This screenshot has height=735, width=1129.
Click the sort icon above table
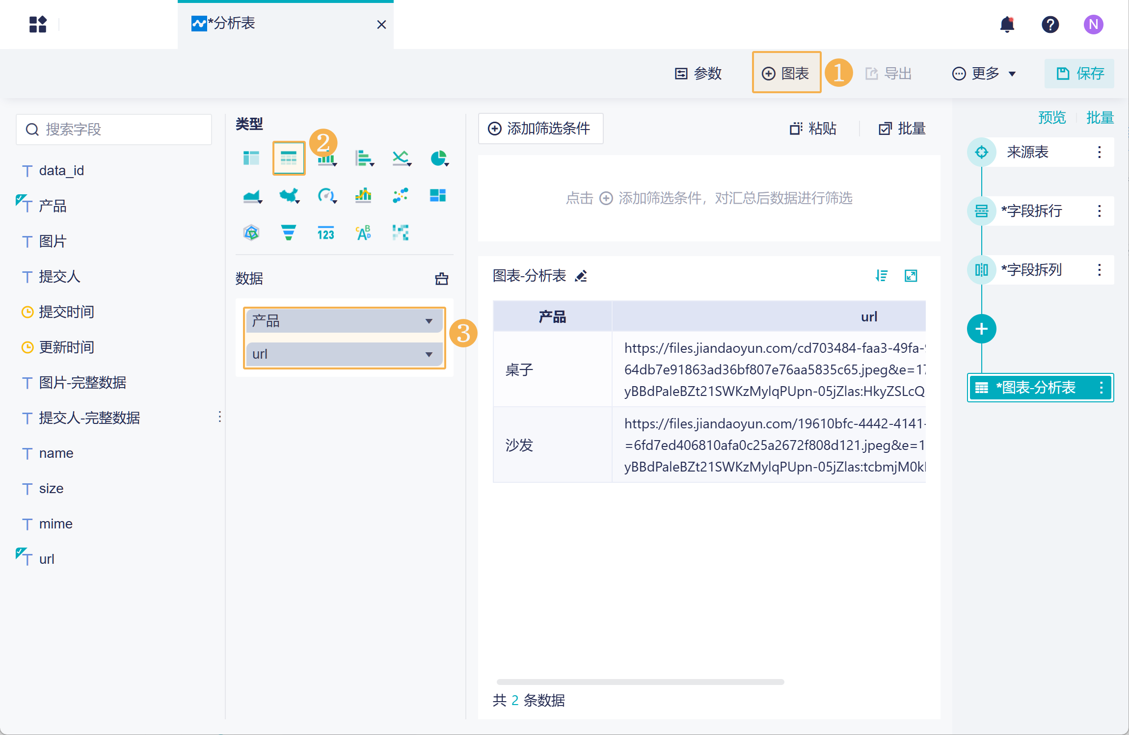[882, 276]
